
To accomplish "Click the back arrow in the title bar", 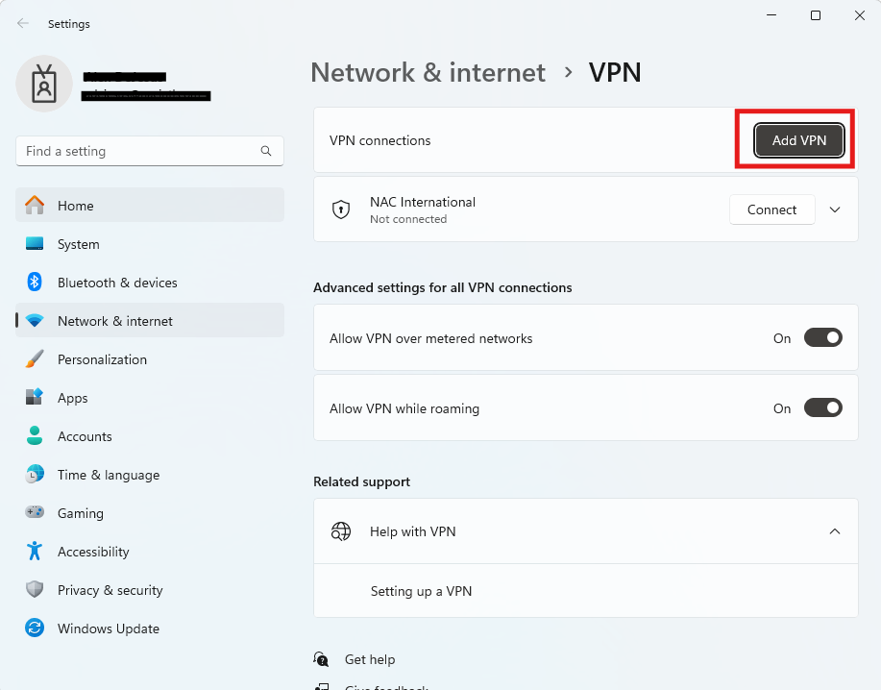I will [x=21, y=23].
